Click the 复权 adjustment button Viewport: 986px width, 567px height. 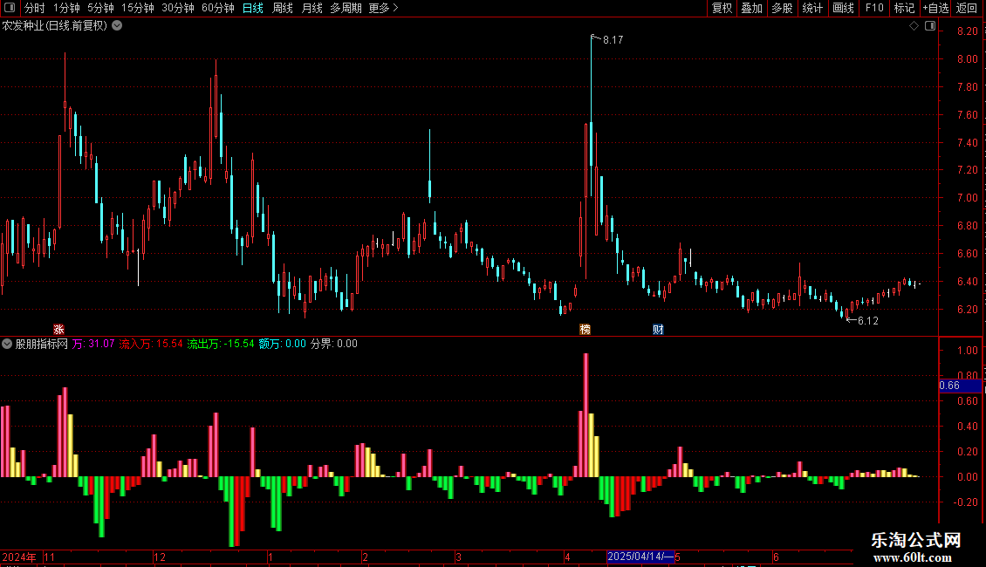coord(722,8)
